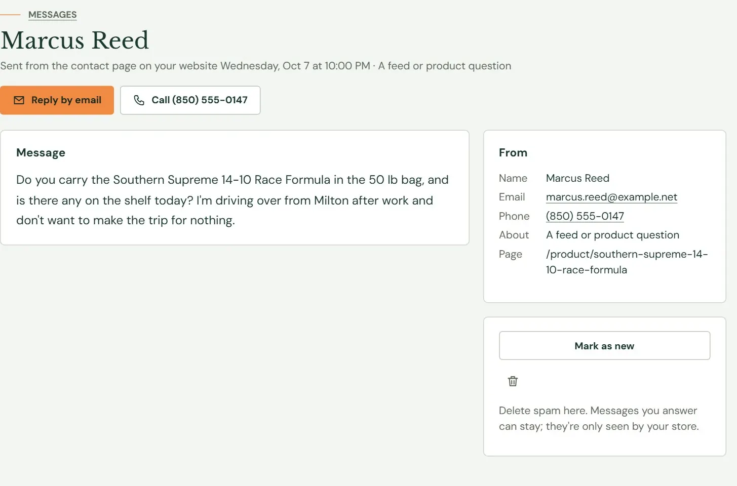Screen dimensions: 737x486
Task: Click the Name value Marcus Reed in From card
Action: tap(577, 178)
